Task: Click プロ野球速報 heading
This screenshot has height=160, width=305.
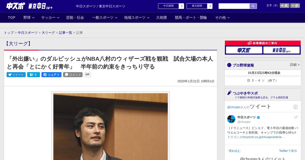Action: point(243,65)
